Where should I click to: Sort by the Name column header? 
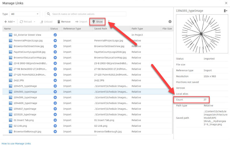tap(7, 29)
